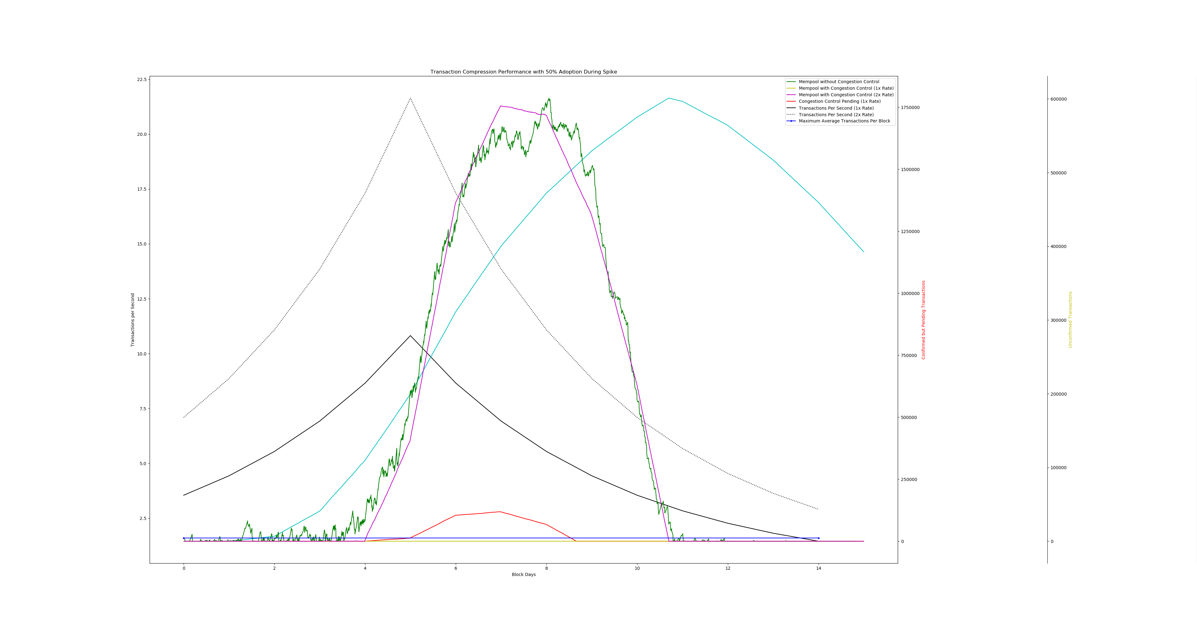
Task: Click 'Block Days' x-axis label
Action: pyautogui.click(x=523, y=575)
